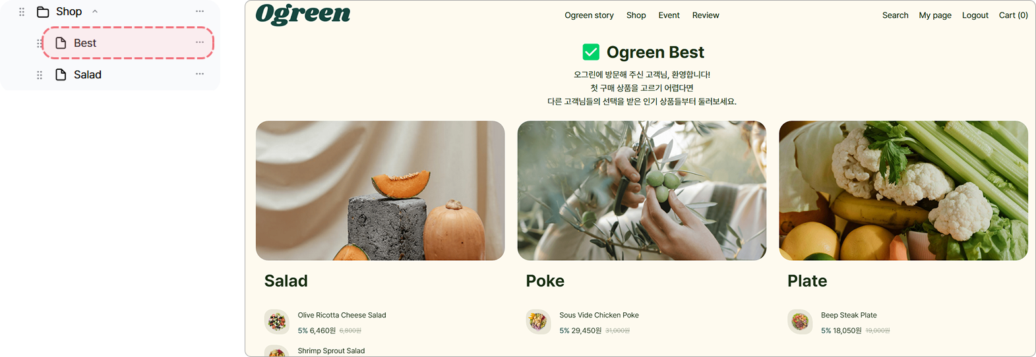
Task: Click the page icon next to Salad
Action: (x=61, y=74)
